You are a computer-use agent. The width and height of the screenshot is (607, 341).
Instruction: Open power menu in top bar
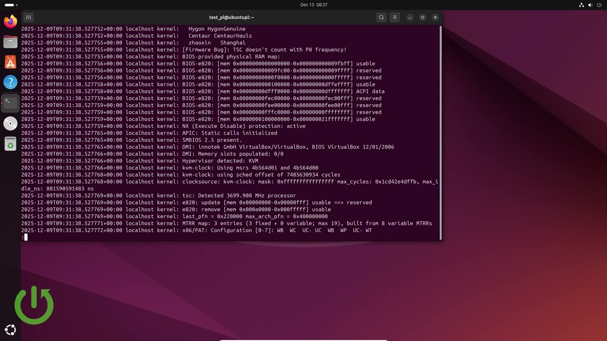599,5
